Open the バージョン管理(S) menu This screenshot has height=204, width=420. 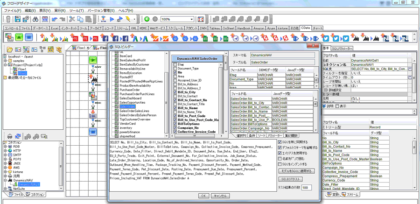click(101, 11)
